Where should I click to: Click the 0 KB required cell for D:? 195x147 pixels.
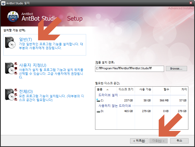(x=166, y=111)
